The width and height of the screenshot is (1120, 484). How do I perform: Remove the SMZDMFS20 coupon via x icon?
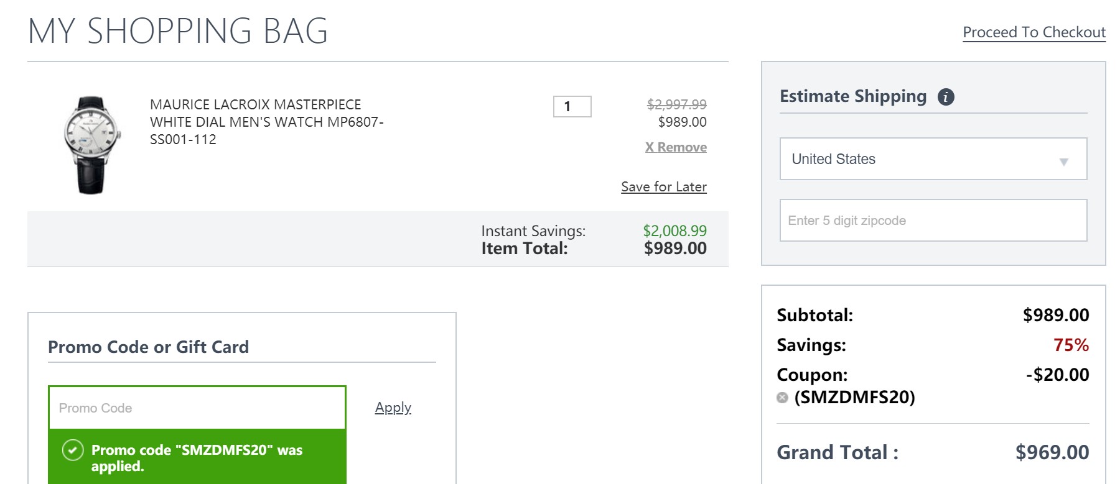(782, 398)
